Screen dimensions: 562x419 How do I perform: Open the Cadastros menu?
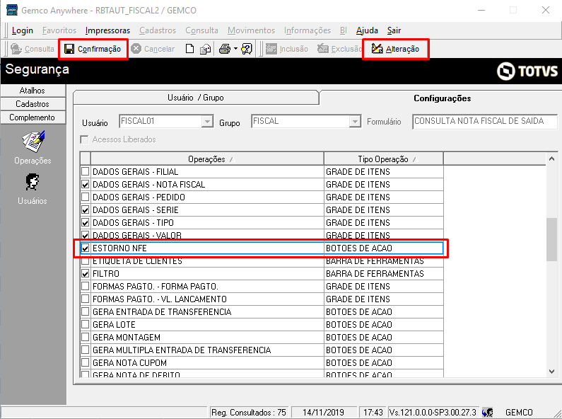tap(158, 30)
